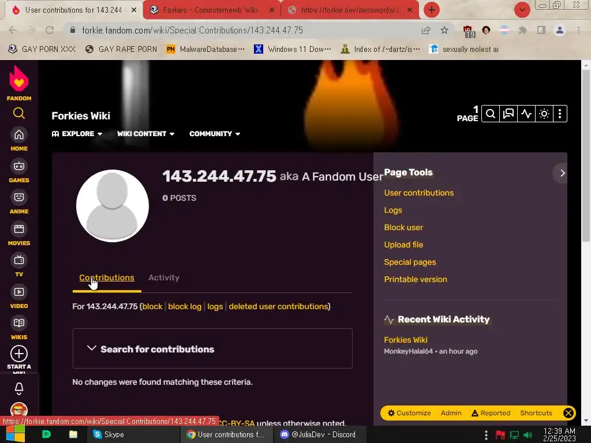The width and height of the screenshot is (591, 443).
Task: Open Chrome profile icon
Action: point(560,30)
